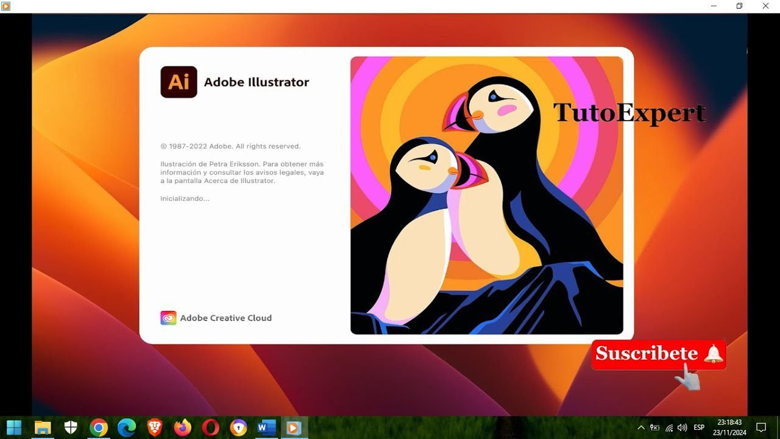Click the Adobe Creative Cloud icon
780x439 pixels.
(x=168, y=318)
